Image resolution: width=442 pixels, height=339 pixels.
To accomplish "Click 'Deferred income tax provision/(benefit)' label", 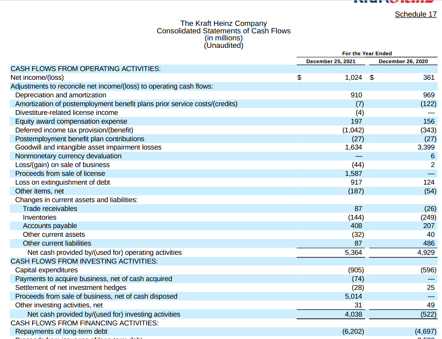I will (x=74, y=130).
